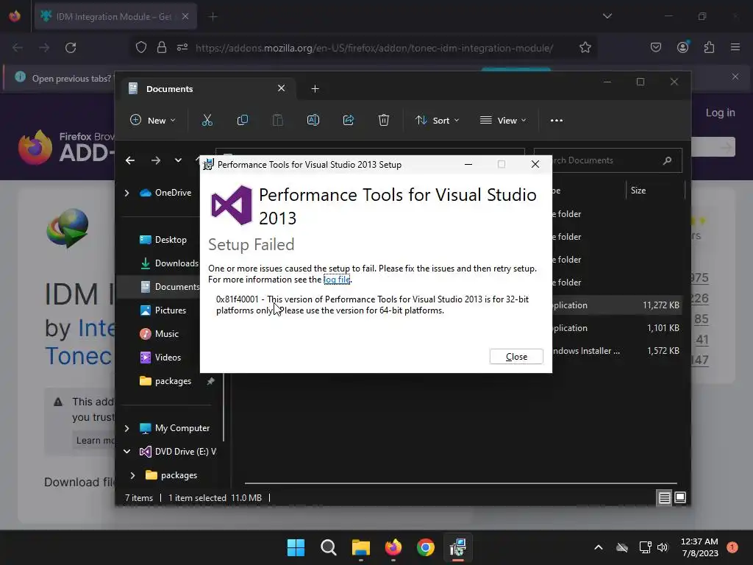Screen dimensions: 753x565
Task: Expand the My Computer tree node
Action: pos(126,428)
